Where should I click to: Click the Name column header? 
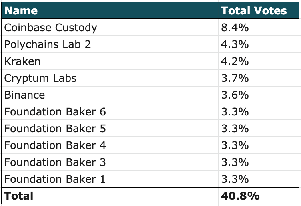point(21,11)
